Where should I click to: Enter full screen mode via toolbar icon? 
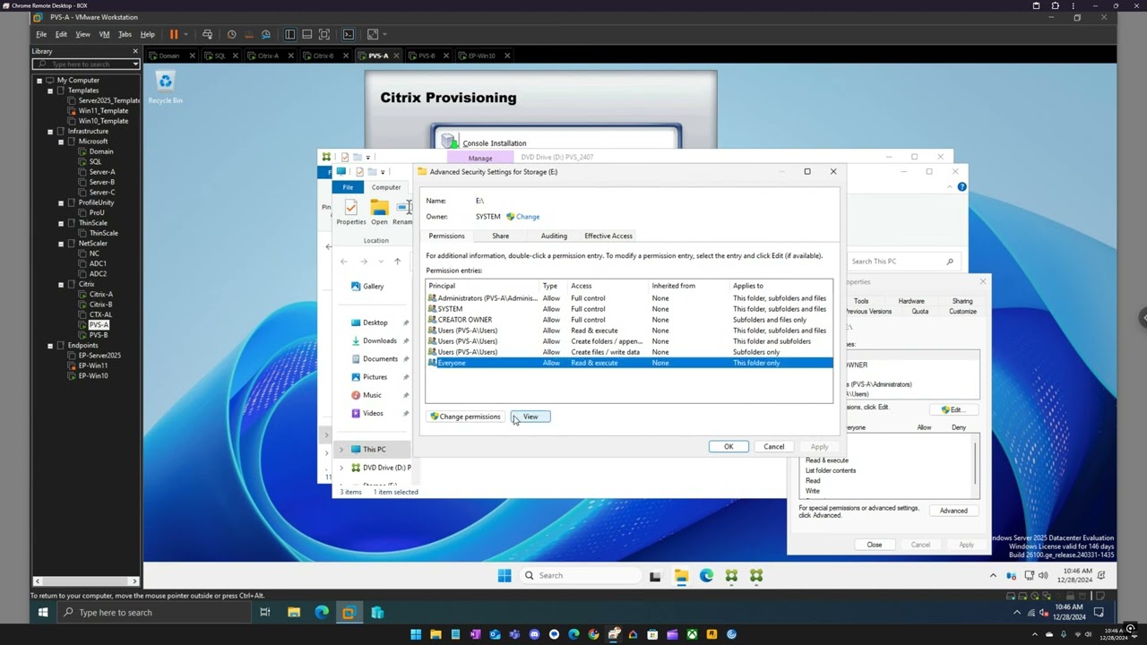(x=323, y=34)
